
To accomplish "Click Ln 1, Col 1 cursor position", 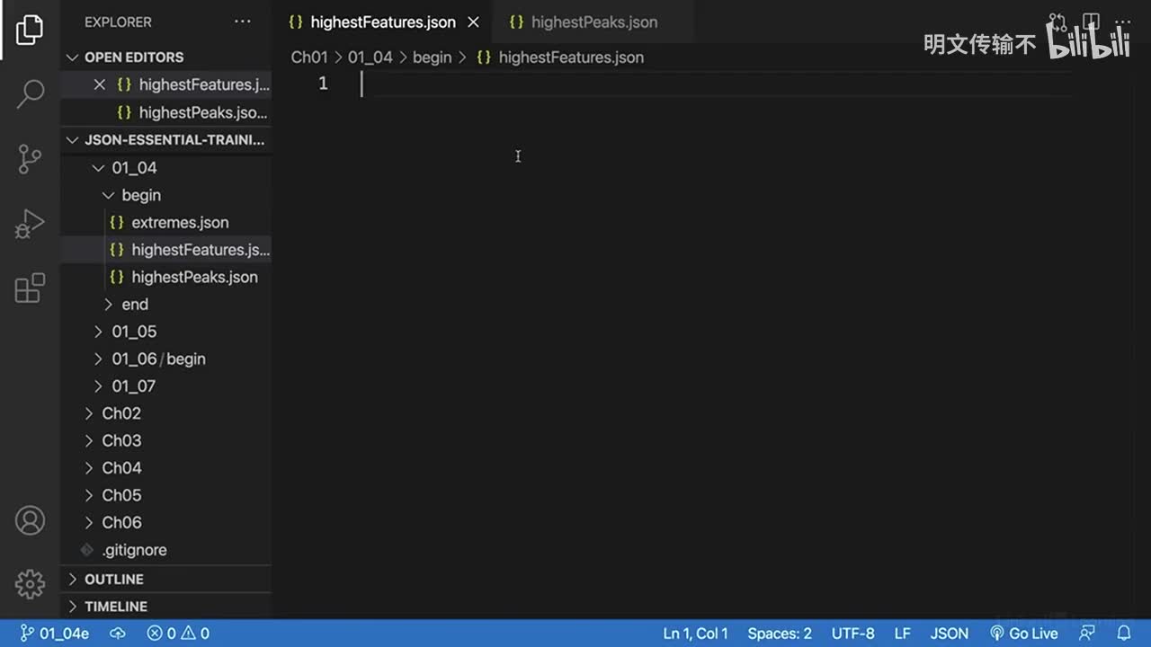I will (695, 634).
